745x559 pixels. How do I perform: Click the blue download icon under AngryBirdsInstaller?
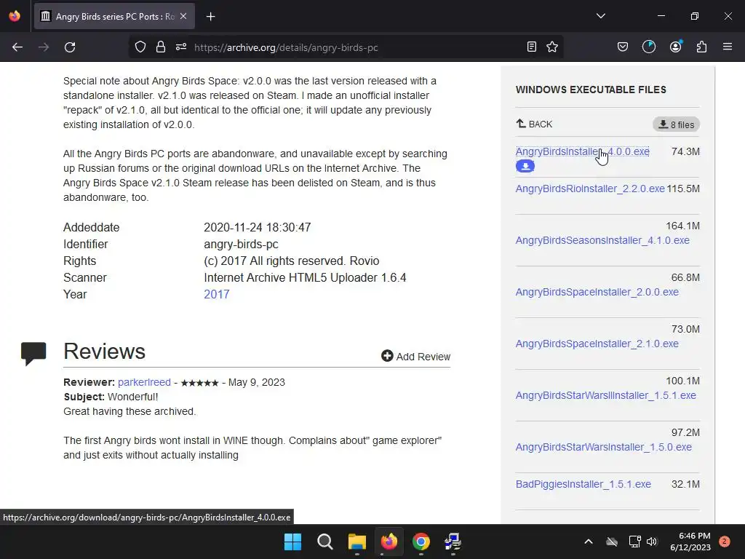[x=525, y=166]
